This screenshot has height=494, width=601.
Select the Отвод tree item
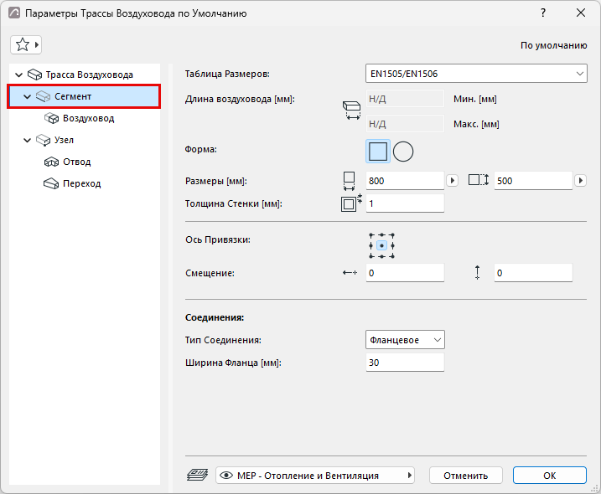(x=76, y=162)
